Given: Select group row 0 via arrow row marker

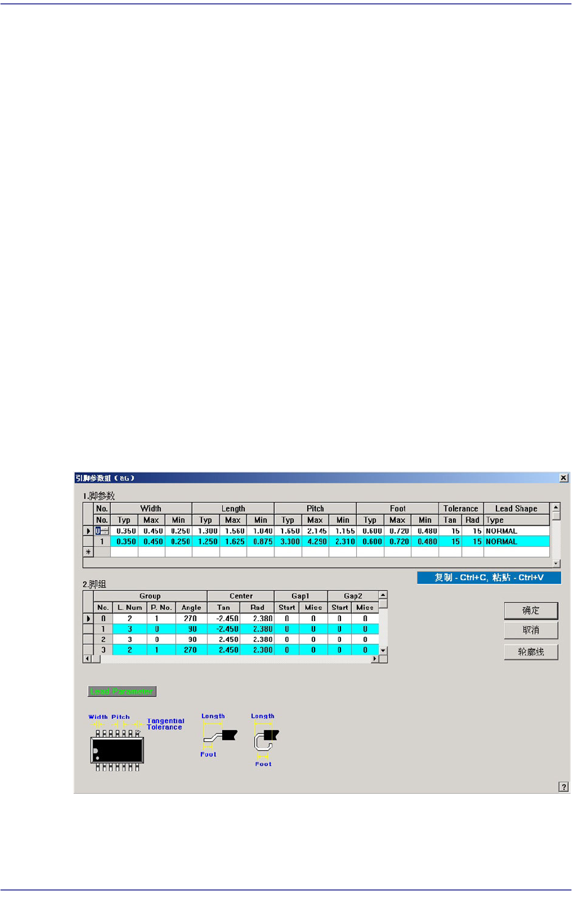Looking at the screenshot, I should (x=88, y=619).
